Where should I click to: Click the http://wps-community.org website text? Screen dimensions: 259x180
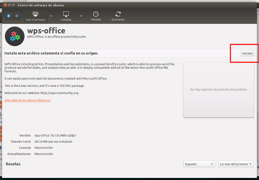pos(60,93)
